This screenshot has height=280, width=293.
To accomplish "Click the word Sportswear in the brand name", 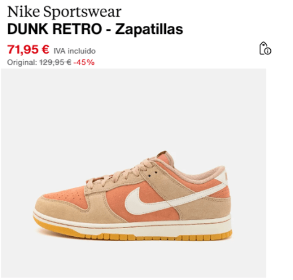I will [82, 12].
